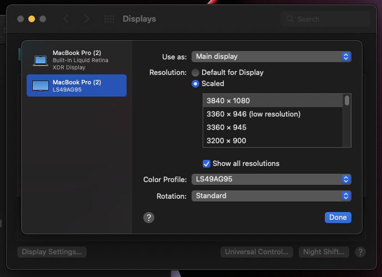The height and width of the screenshot is (277, 382).
Task: Click the Universal Control… button
Action: (257, 252)
